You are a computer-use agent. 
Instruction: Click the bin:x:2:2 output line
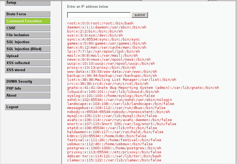(x=95, y=31)
